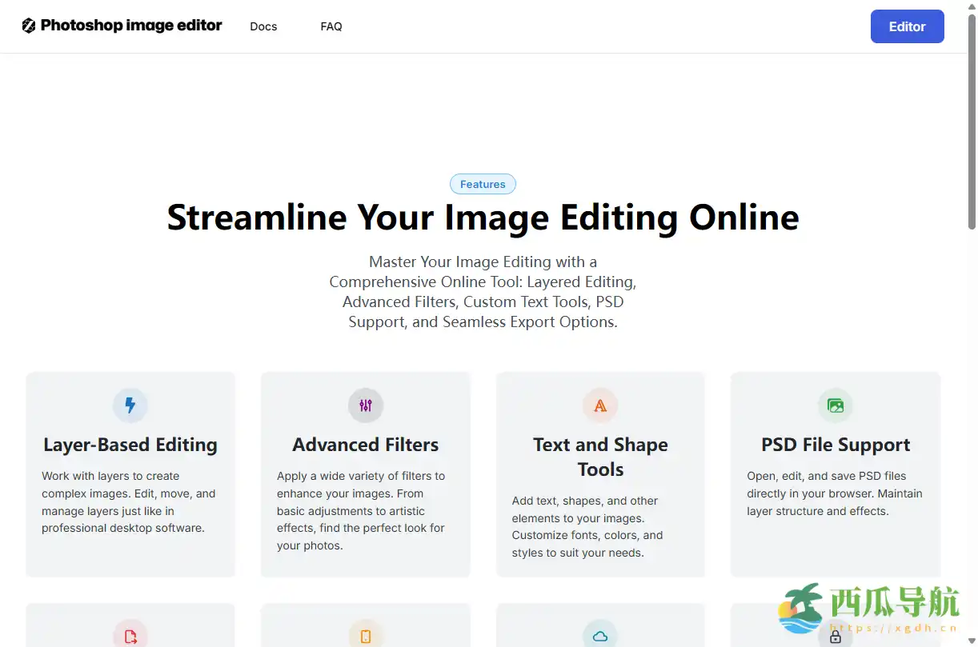
Task: Click the Photoshop image editor brand text
Action: pos(131,26)
